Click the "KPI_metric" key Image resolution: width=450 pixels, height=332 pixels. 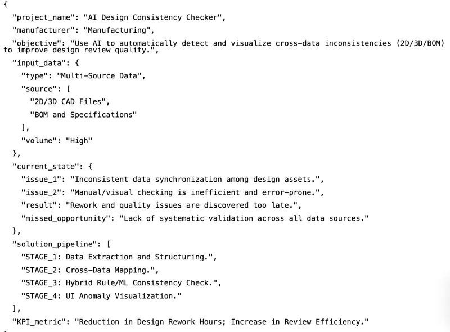(x=39, y=321)
